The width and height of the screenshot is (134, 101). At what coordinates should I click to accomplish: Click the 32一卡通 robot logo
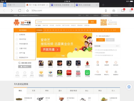pyautogui.click(x=22, y=22)
